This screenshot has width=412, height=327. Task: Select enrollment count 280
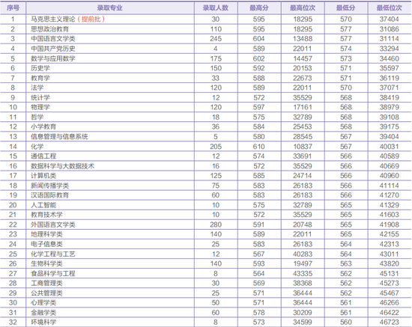(216, 224)
